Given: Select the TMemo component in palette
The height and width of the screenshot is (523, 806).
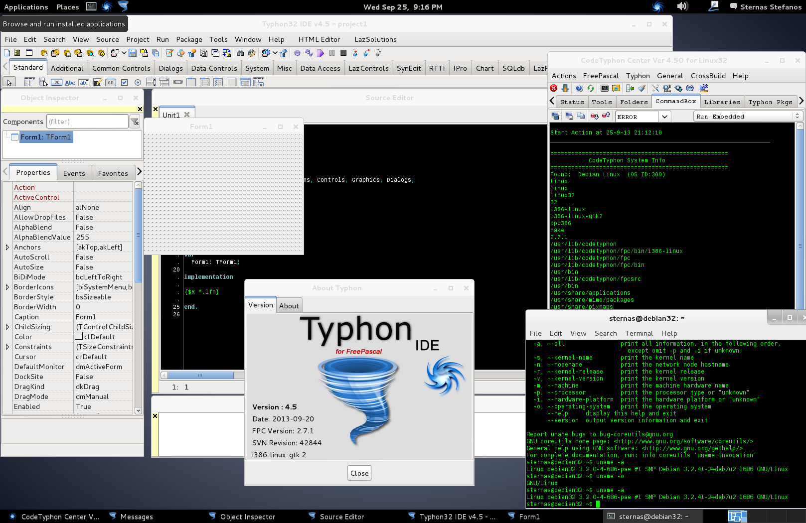Looking at the screenshot, I should click(98, 82).
